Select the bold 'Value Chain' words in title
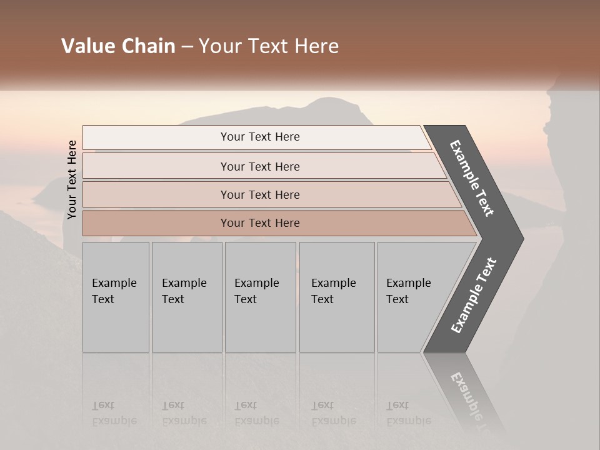 [x=118, y=46]
